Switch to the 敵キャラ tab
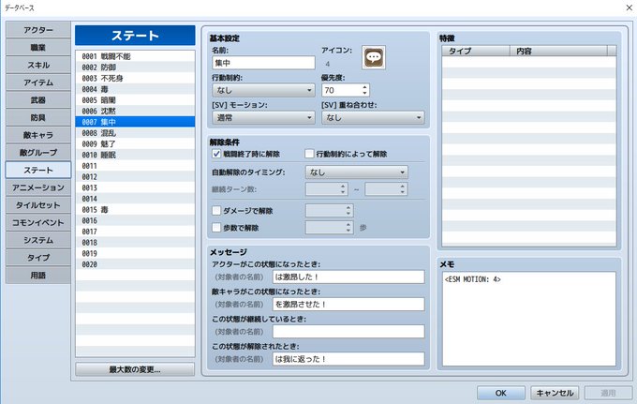 tap(38, 135)
